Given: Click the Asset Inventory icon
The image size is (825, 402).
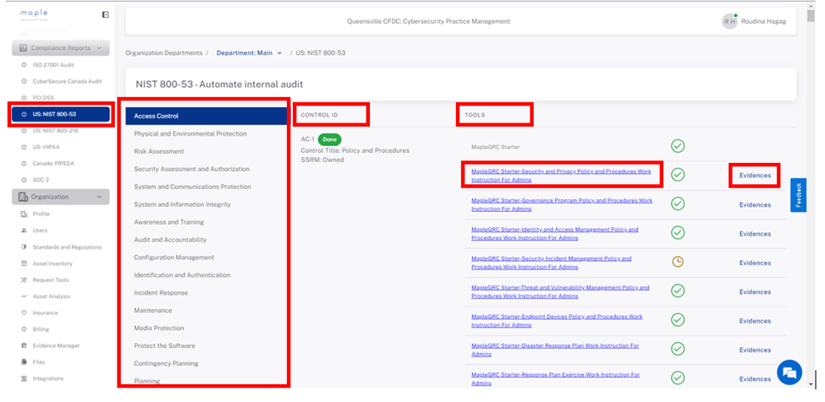Looking at the screenshot, I should pyautogui.click(x=24, y=263).
